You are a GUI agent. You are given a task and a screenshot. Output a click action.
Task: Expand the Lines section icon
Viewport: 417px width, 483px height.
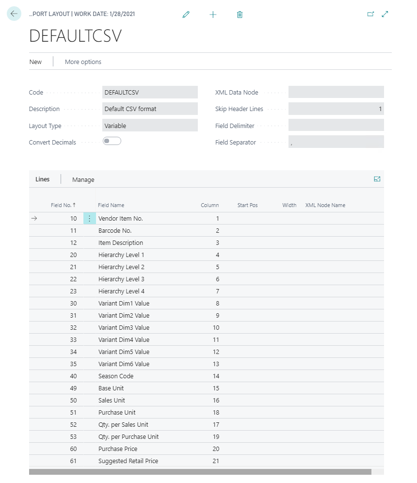[x=377, y=179]
